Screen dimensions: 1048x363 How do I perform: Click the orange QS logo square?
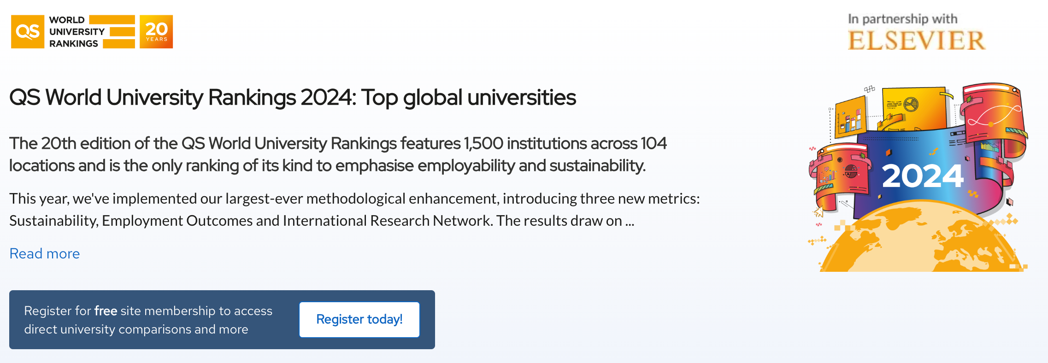(27, 31)
